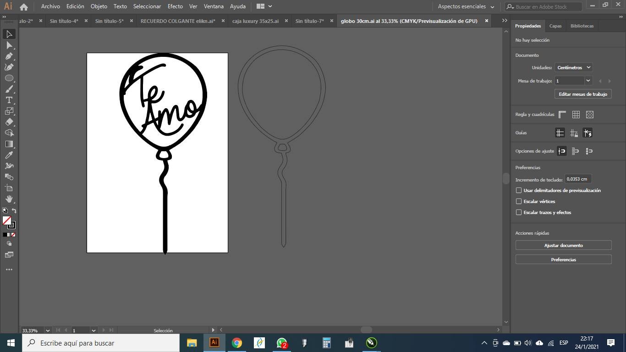Open the Unidades Centímetros dropdown
This screenshot has width=626, height=352.
tap(573, 67)
